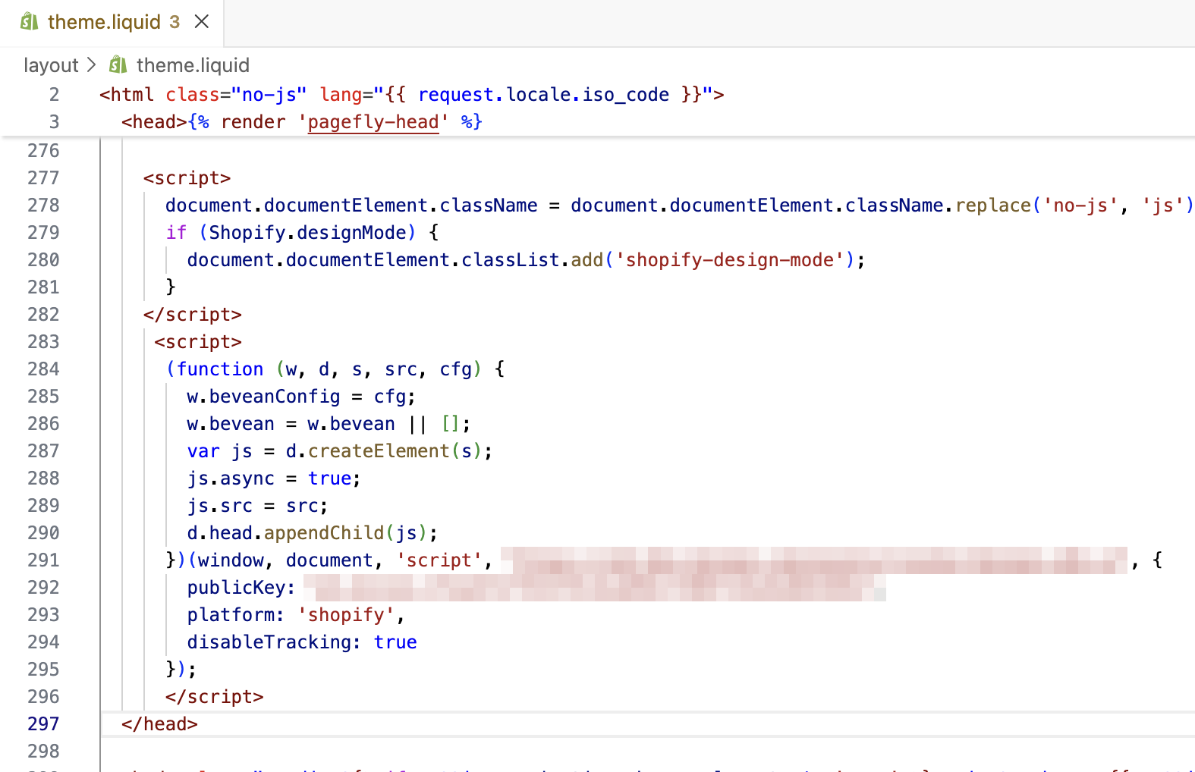Screen dimensions: 1195x772
Task: Click the empty array brackets on line 286
Action: click(x=450, y=424)
